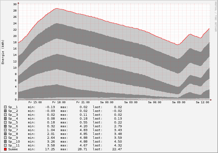Click the Sa 00:00 time axis label
Screen dimensions: 218x153
(x=107, y=102)
